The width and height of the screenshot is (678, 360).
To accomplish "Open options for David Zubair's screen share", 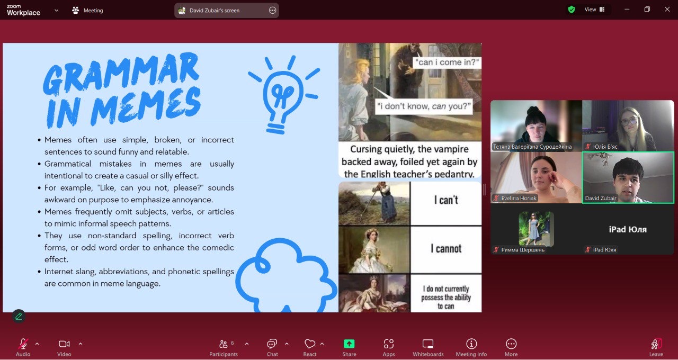I will [x=272, y=10].
